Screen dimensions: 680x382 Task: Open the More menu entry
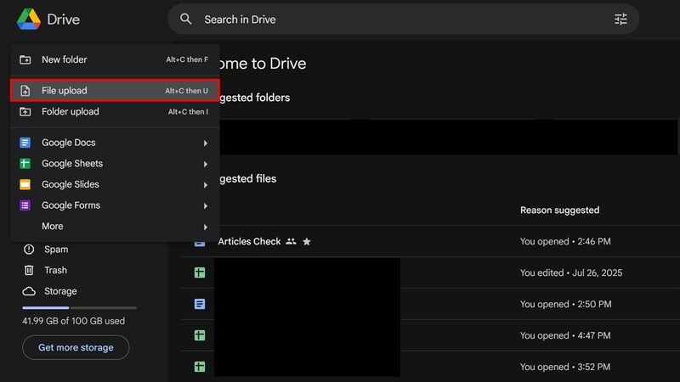click(115, 226)
